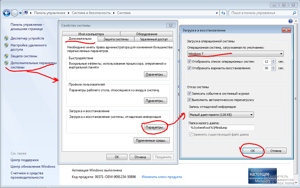Open Диспетчер устройств link

click(x=27, y=38)
